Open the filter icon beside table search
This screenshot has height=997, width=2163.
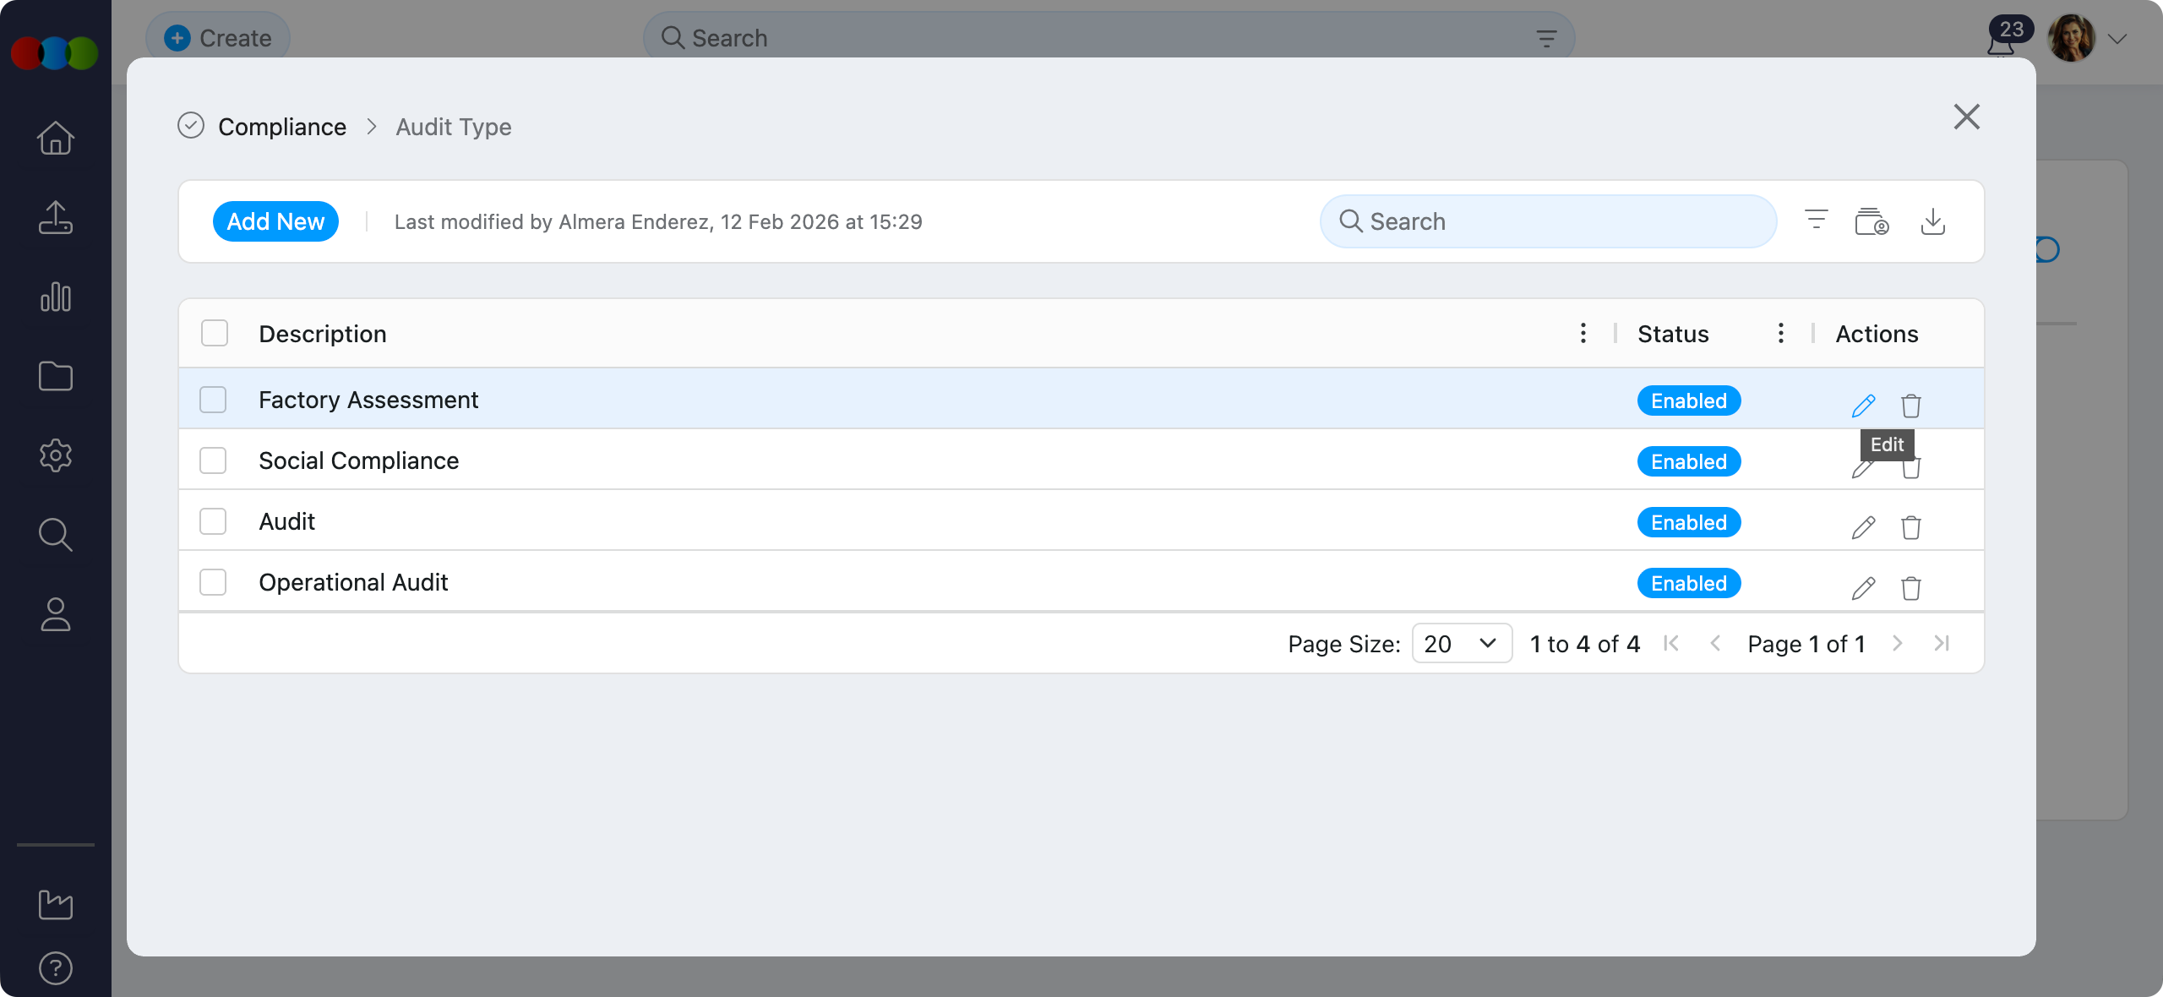click(x=1816, y=221)
